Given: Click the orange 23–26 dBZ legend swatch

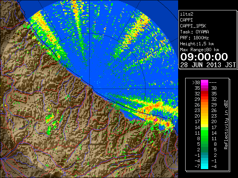Looking at the screenshot, I should coord(205,111).
